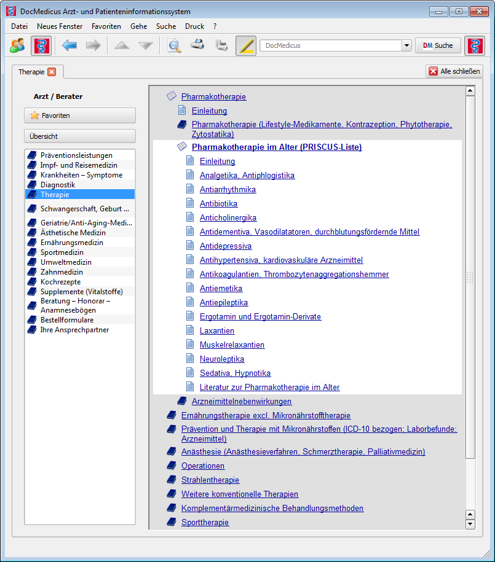Open the search source dropdown arrow

[x=406, y=45]
